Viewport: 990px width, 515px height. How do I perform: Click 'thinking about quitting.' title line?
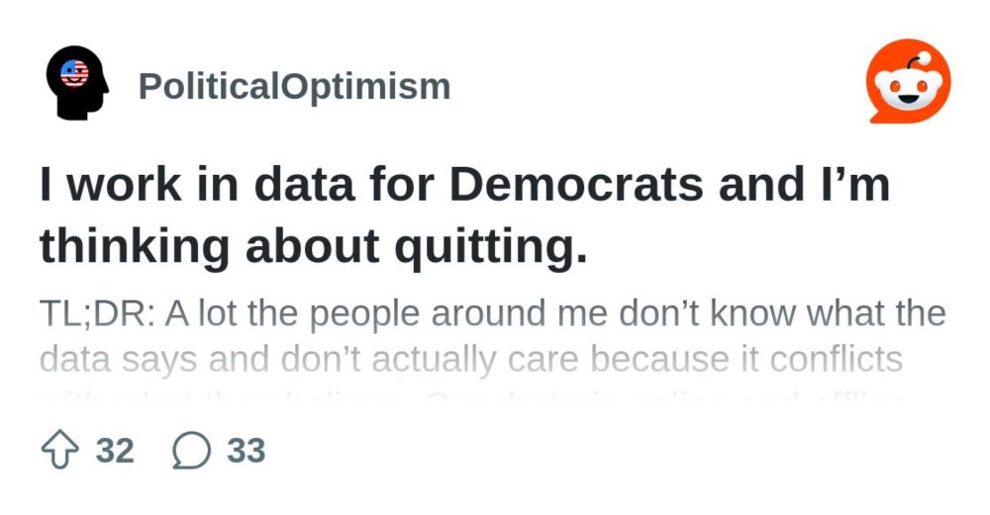click(x=313, y=246)
